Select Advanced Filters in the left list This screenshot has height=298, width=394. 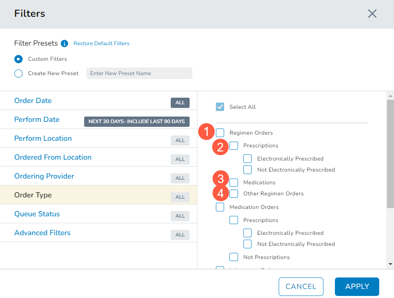(x=42, y=233)
